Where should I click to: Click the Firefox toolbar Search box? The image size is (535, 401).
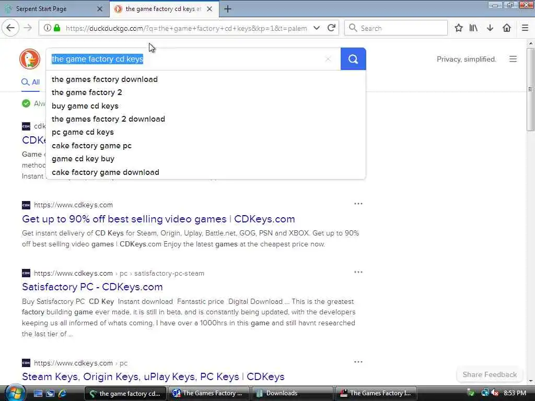(x=396, y=28)
